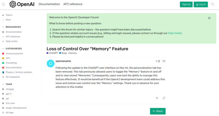Viewport: 219px width, 116px height.
Task: Follow the Help Center link
Action: point(175,33)
